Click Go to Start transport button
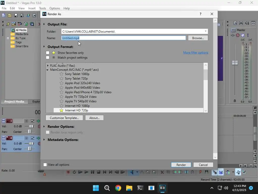This screenshot has width=258, height=194. click(x=105, y=172)
